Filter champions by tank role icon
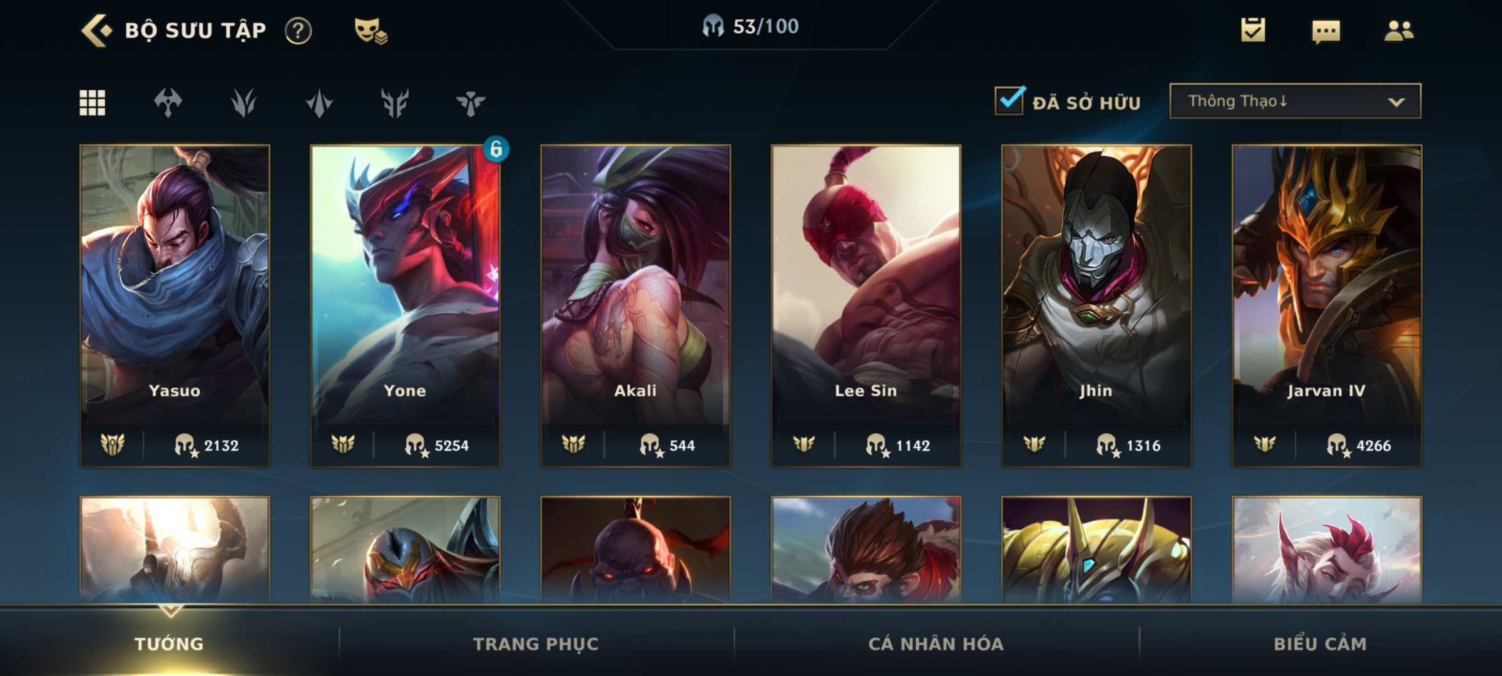Image resolution: width=1502 pixels, height=676 pixels. coord(395,103)
